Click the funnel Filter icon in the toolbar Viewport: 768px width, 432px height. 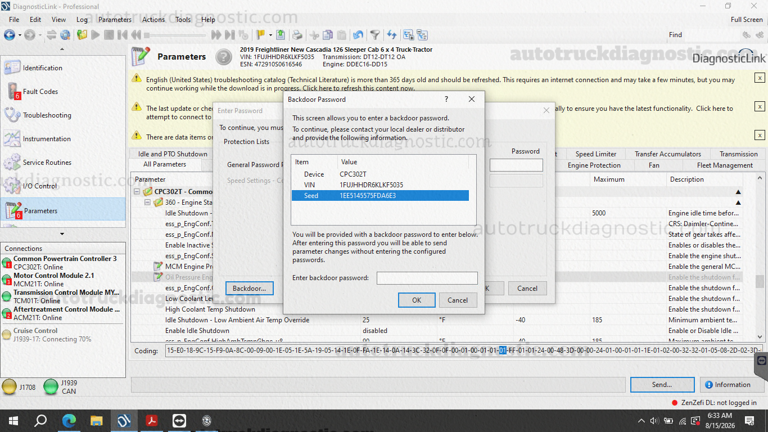click(x=375, y=35)
